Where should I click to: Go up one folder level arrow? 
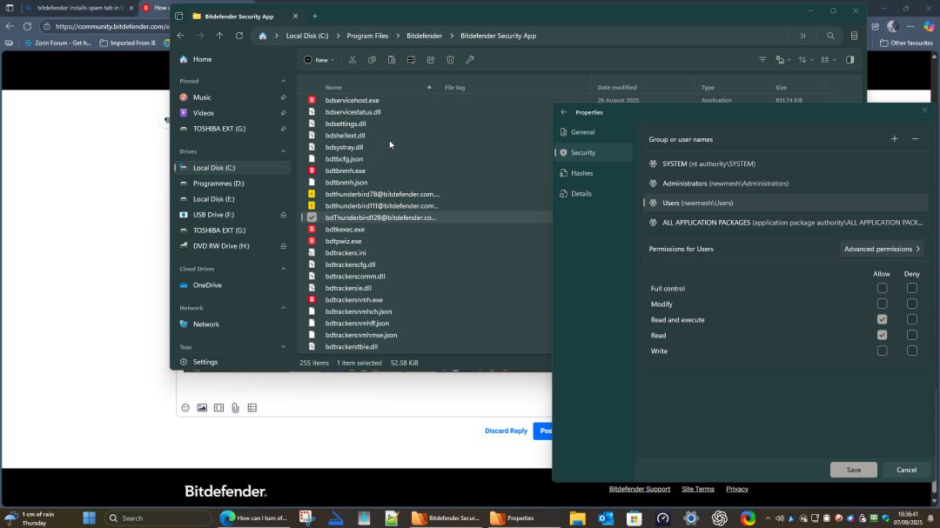click(219, 36)
